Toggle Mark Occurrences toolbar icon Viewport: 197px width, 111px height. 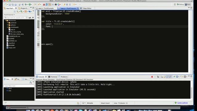pyautogui.click(x=64, y=5)
